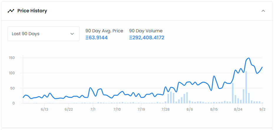
Task: Click the 90 Day Volume label
Action: [146, 31]
